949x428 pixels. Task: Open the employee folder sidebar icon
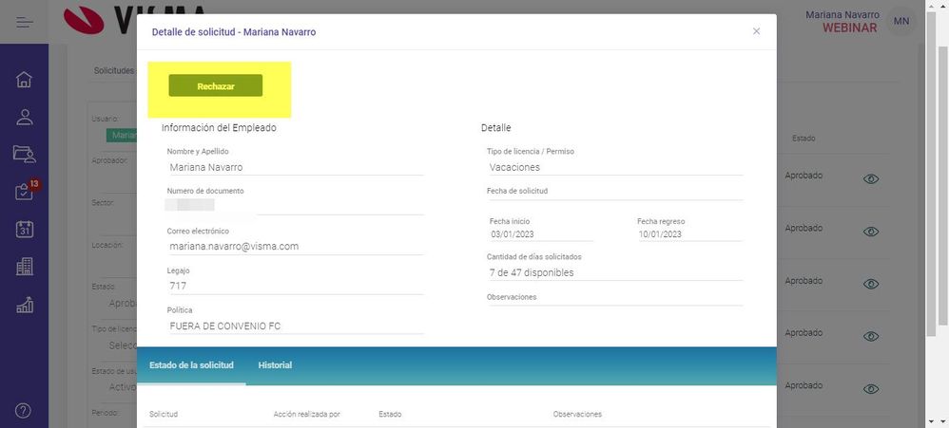click(x=24, y=154)
